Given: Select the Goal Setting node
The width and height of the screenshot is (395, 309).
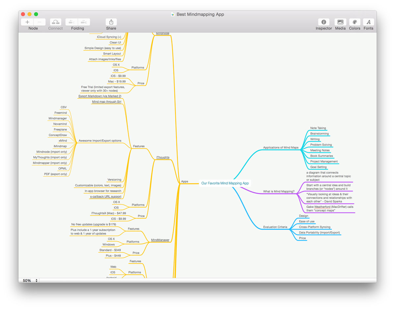Looking at the screenshot, I should (318, 167).
